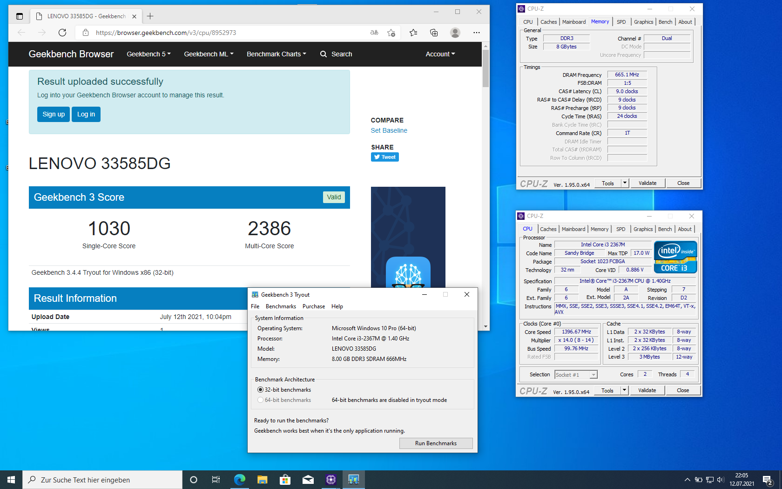Image resolution: width=782 pixels, height=489 pixels.
Task: Click the Sign up button
Action: 54,114
